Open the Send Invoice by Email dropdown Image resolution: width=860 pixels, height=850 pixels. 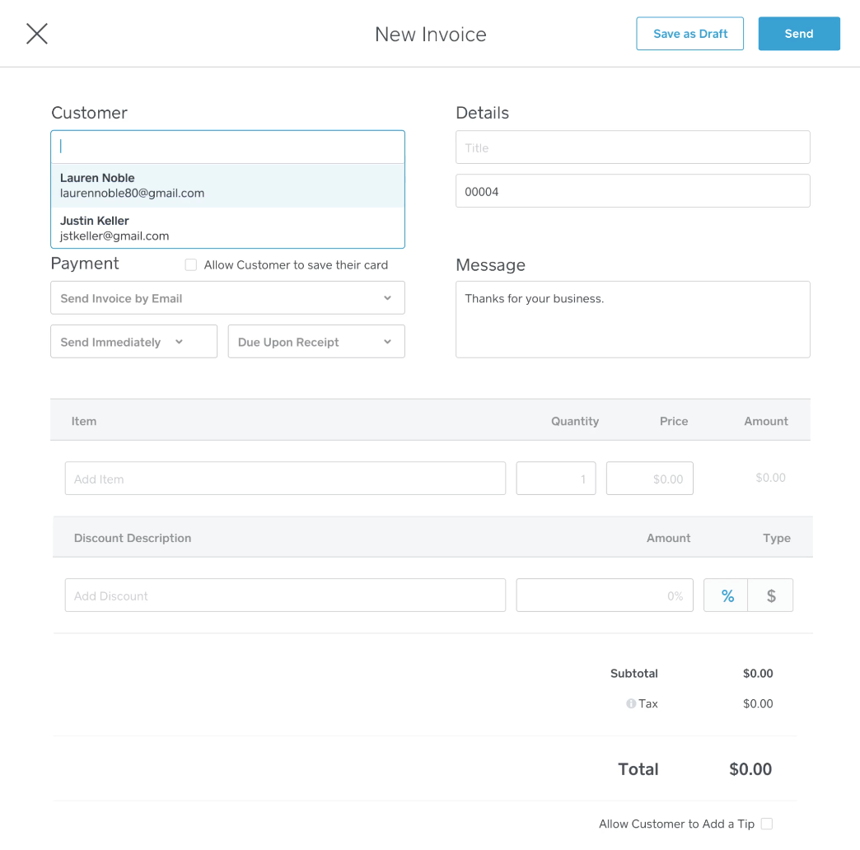coord(227,298)
